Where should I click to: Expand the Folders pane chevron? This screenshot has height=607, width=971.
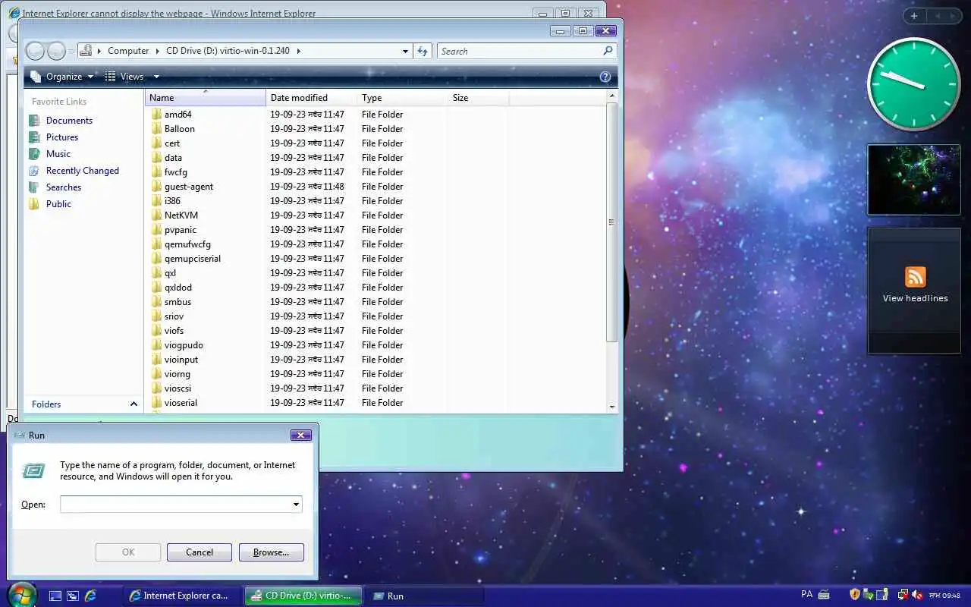pos(134,404)
